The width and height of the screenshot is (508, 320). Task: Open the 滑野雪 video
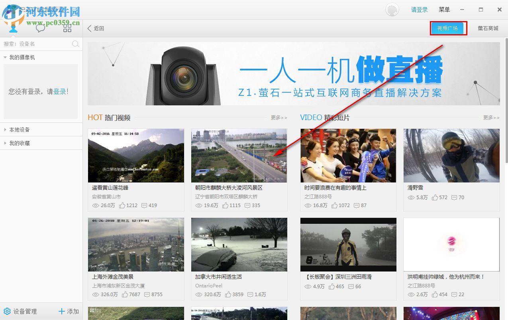coord(451,155)
